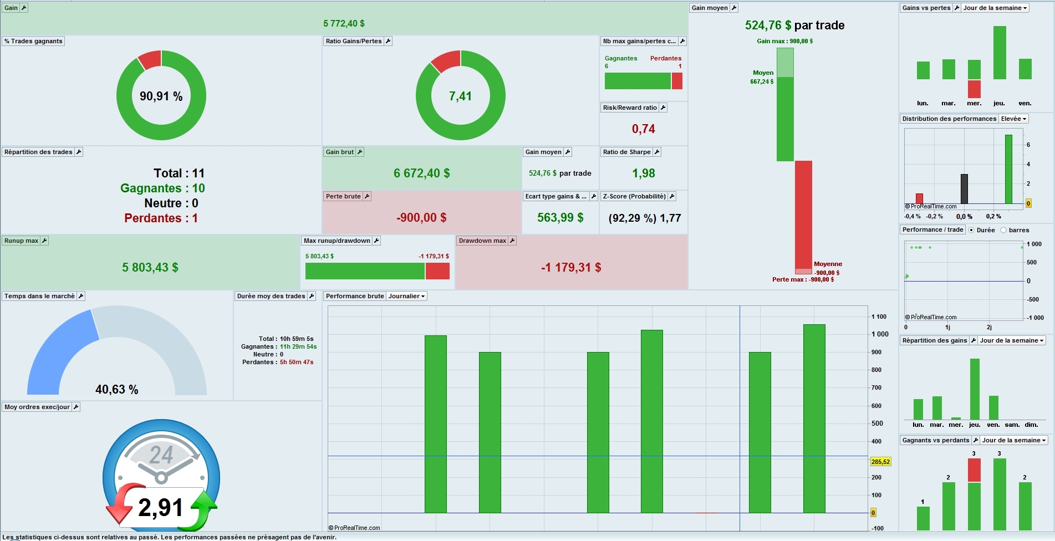Open the Risk/Reward ratio wrench settings
This screenshot has height=541, width=1055.
coord(663,108)
